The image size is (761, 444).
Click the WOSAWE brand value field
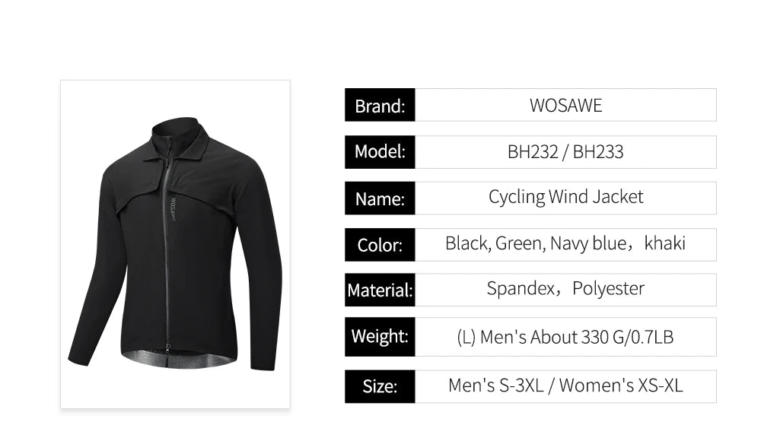pos(565,106)
